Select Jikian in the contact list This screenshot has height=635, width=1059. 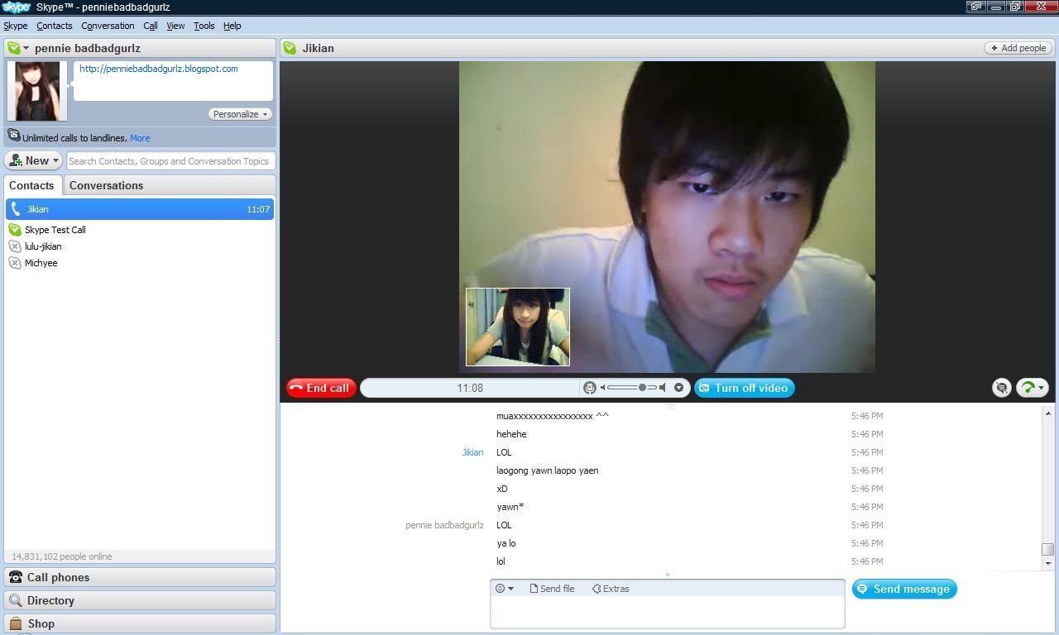coord(140,209)
